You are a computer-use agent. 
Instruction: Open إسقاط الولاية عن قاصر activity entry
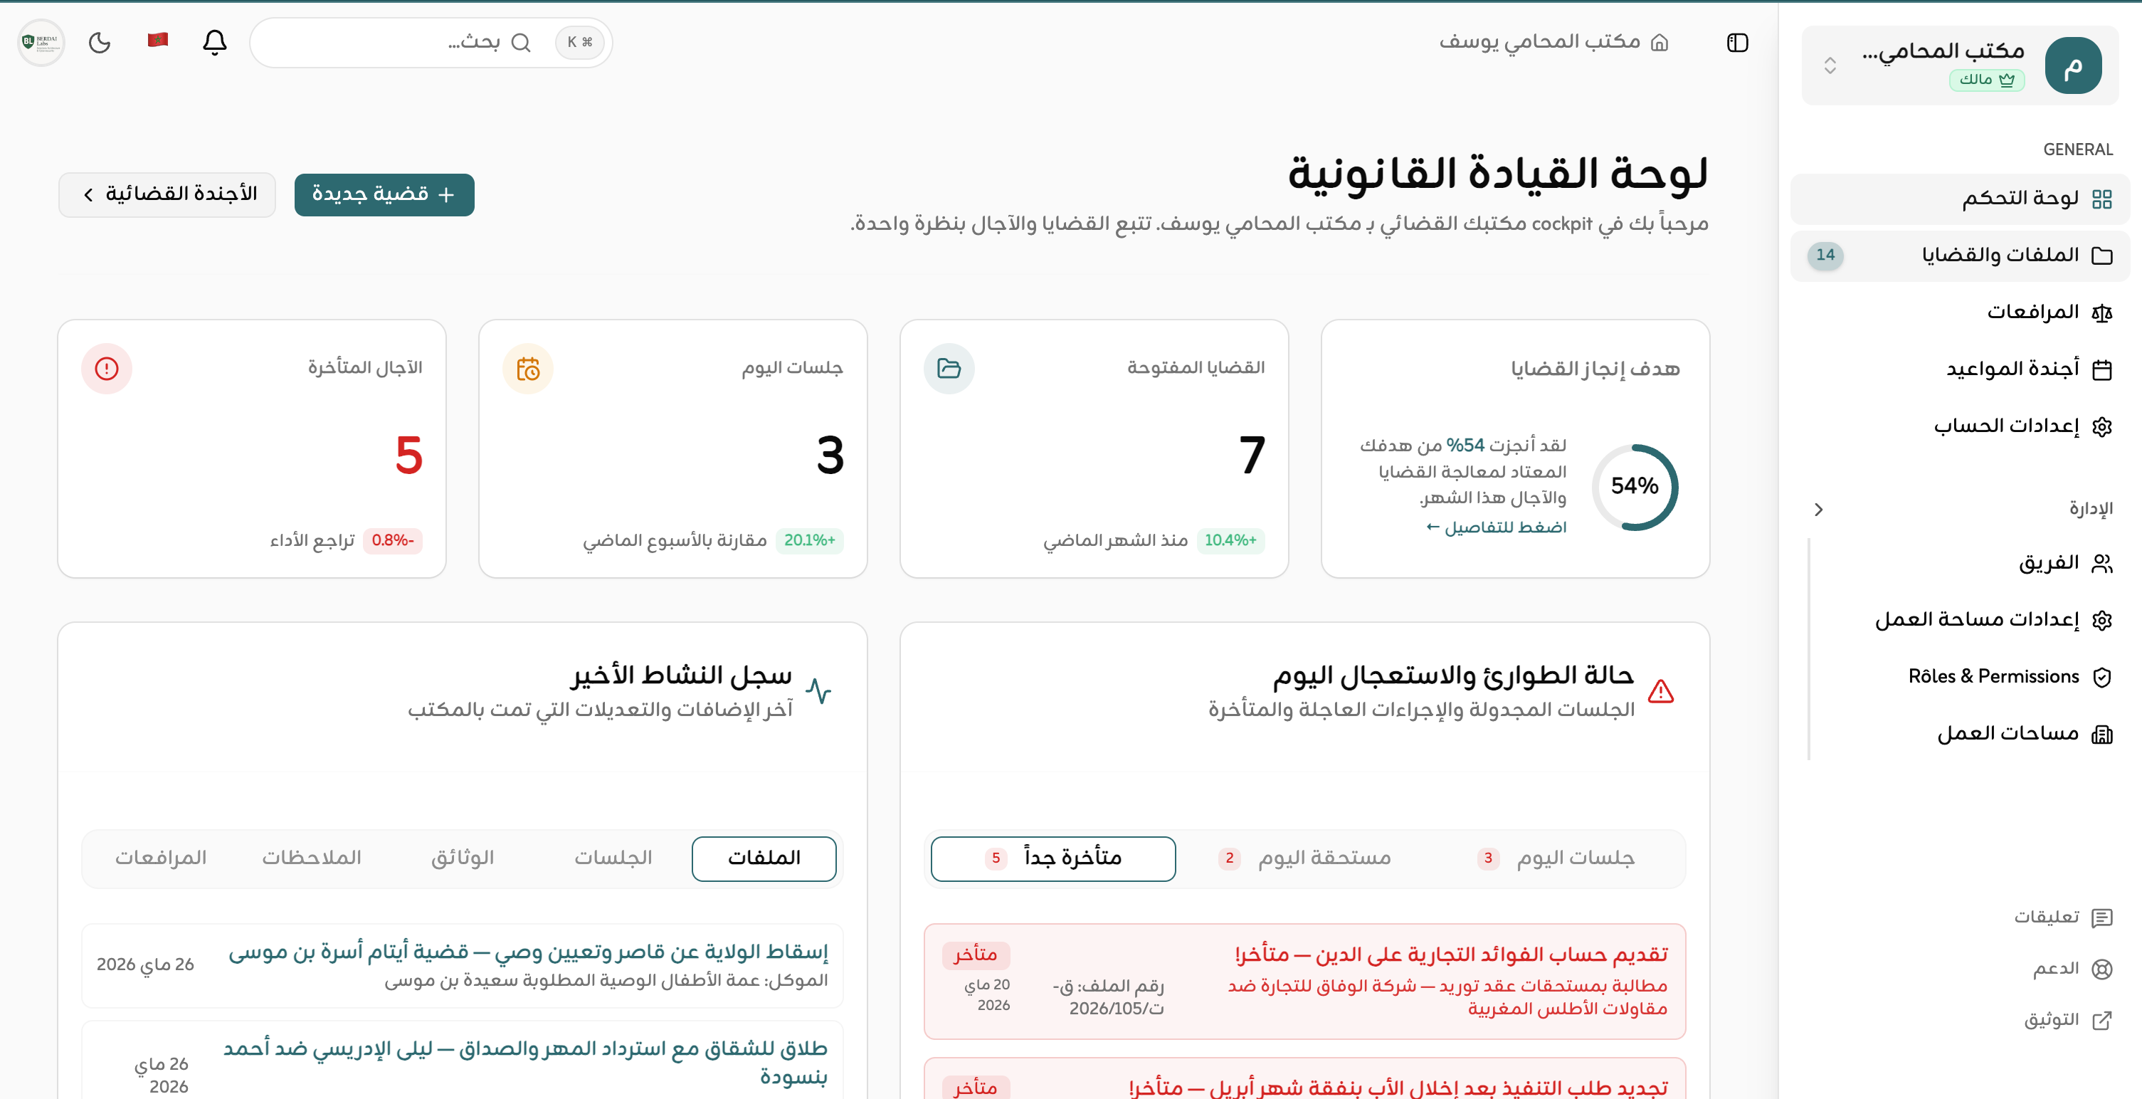pyautogui.click(x=463, y=966)
